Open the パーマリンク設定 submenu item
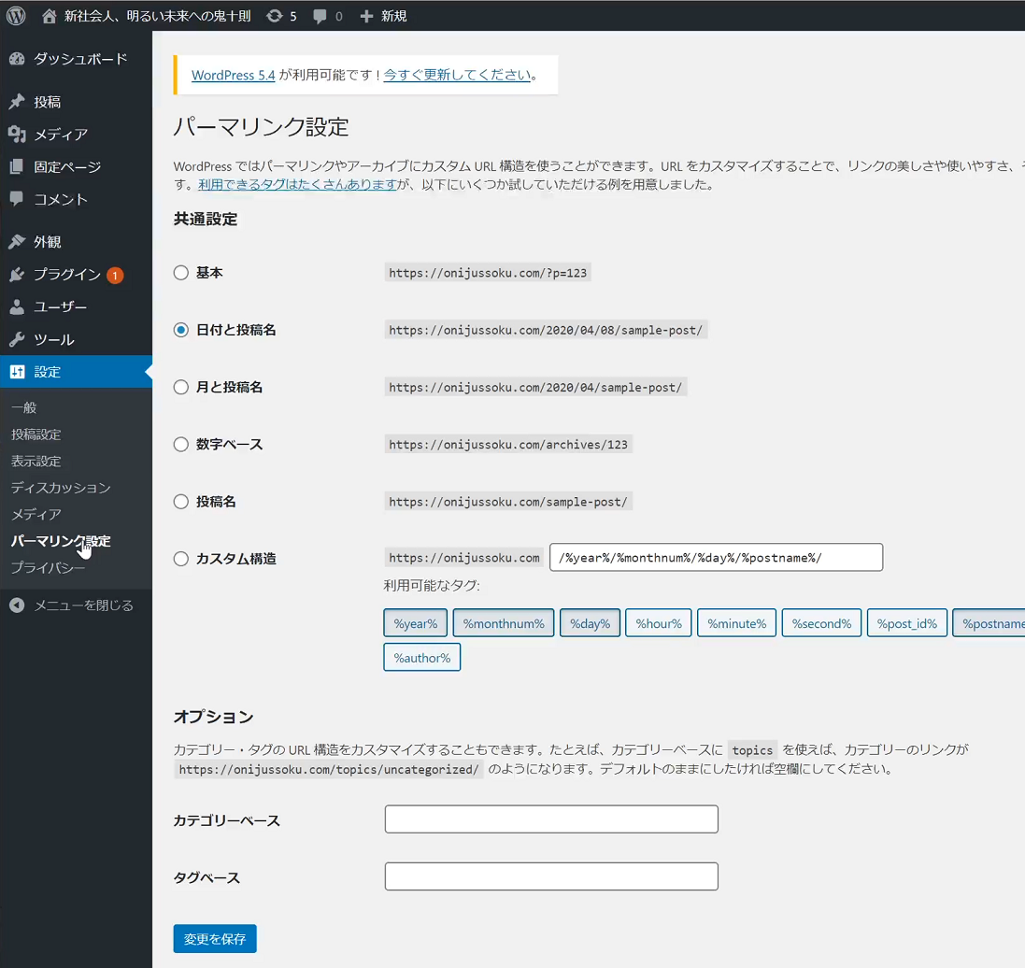The height and width of the screenshot is (968, 1025). pos(61,541)
